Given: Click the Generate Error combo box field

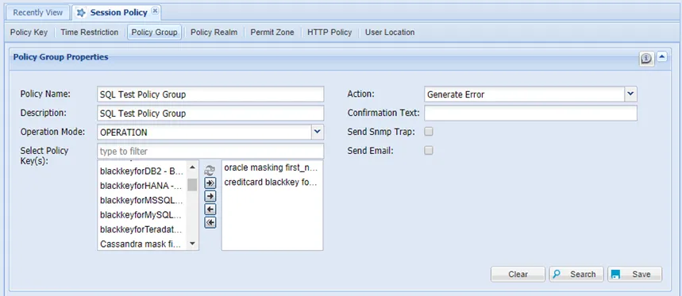Looking at the screenshot, I should [525, 94].
